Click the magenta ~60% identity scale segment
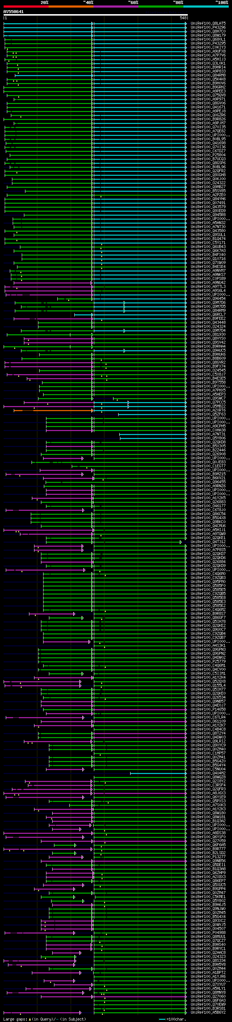Viewport: 232px width, 1022px height. tap(116, 7)
